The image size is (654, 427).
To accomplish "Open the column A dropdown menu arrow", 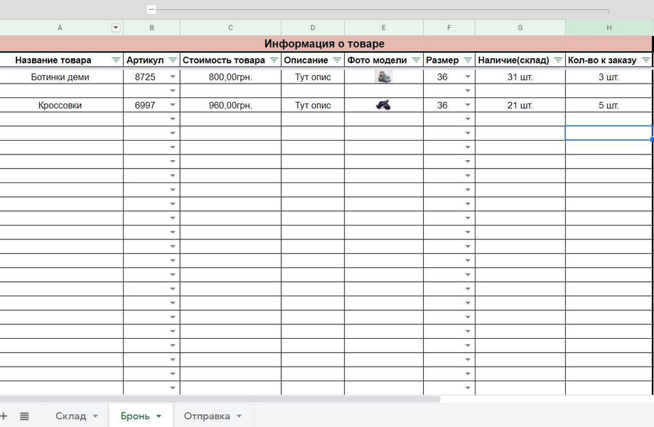I will click(116, 27).
